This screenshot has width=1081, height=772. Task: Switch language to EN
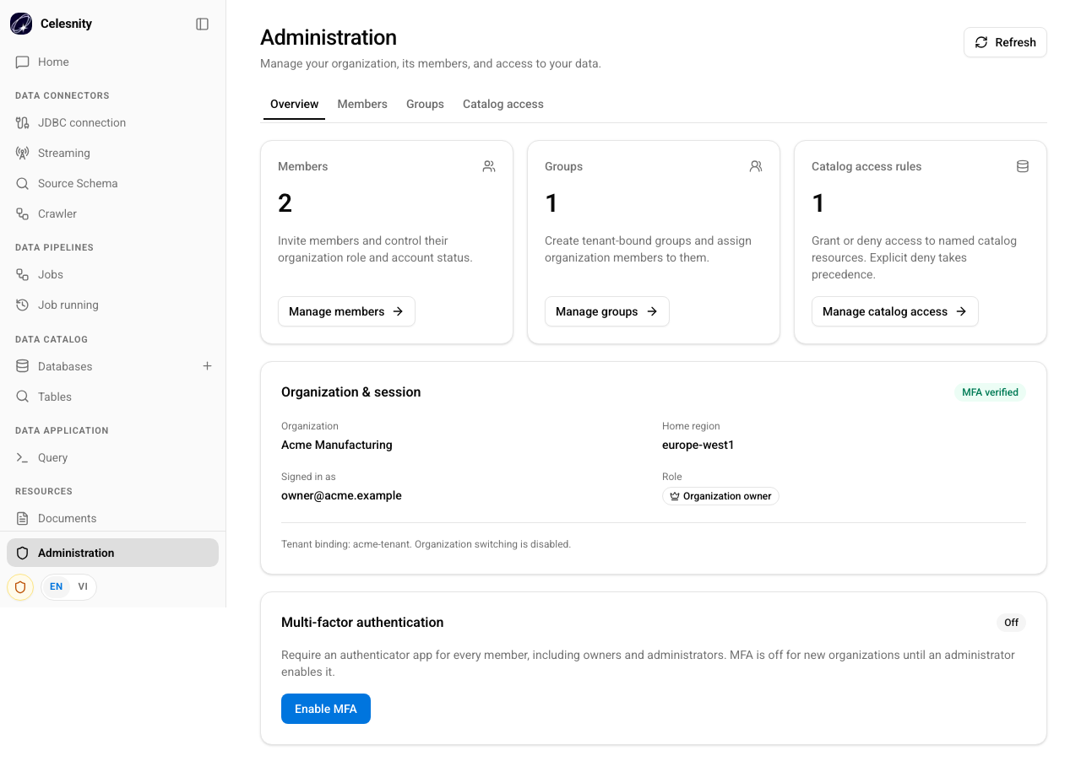point(56,586)
